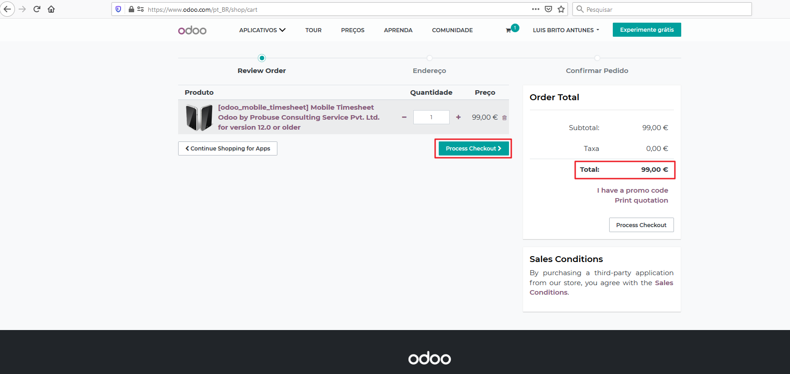Decrease quantity with minus button
The width and height of the screenshot is (790, 374).
pos(404,117)
